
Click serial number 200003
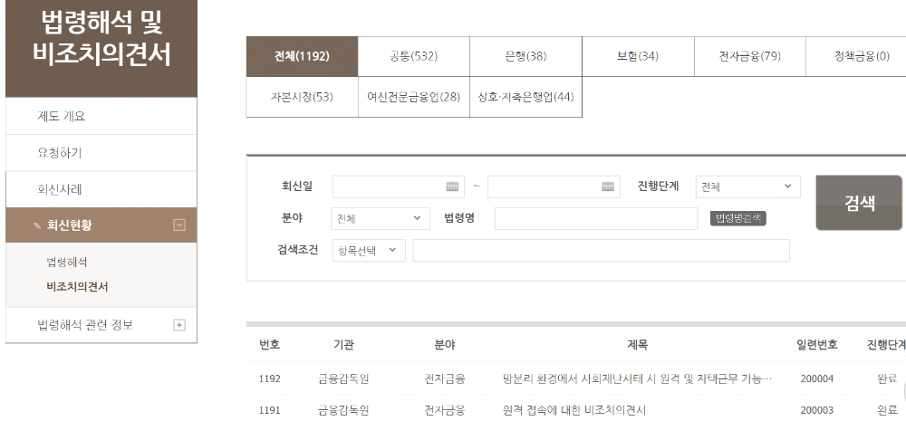pos(817,411)
